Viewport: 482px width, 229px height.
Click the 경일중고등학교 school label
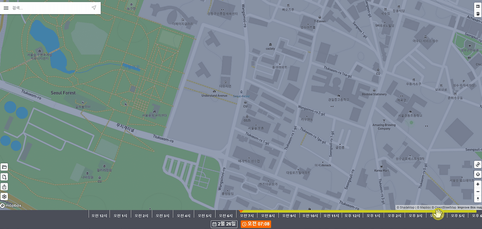click(x=339, y=100)
